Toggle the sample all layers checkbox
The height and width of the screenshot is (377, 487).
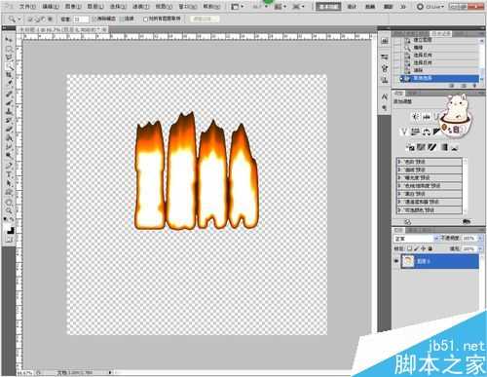pyautogui.click(x=145, y=19)
